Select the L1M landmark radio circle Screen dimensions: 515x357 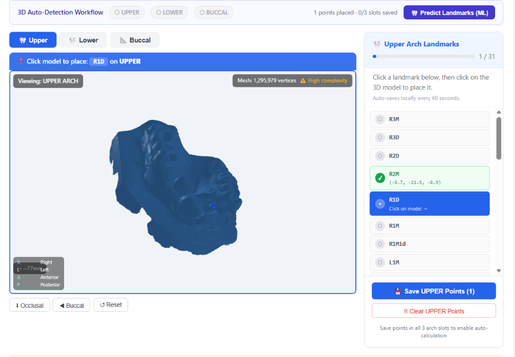[x=380, y=262]
